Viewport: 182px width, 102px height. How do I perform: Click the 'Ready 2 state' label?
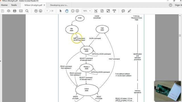(86, 68)
